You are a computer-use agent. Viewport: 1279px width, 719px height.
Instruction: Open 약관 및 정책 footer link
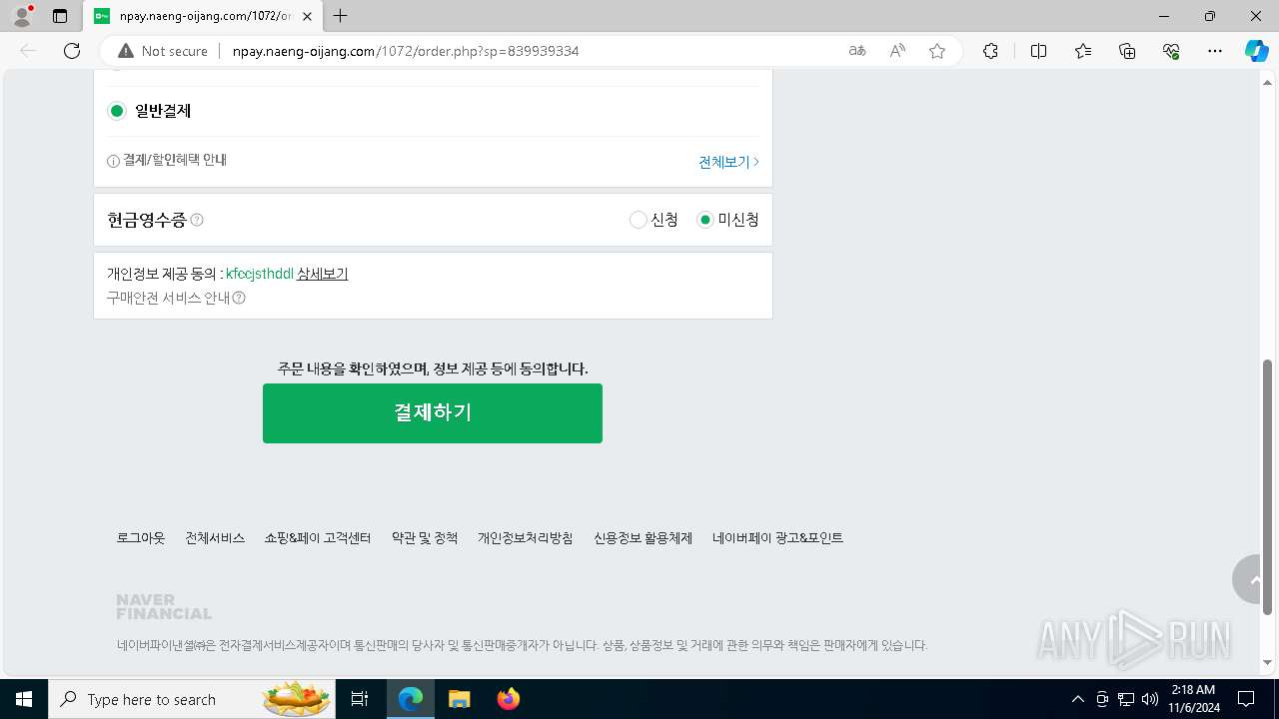425,537
